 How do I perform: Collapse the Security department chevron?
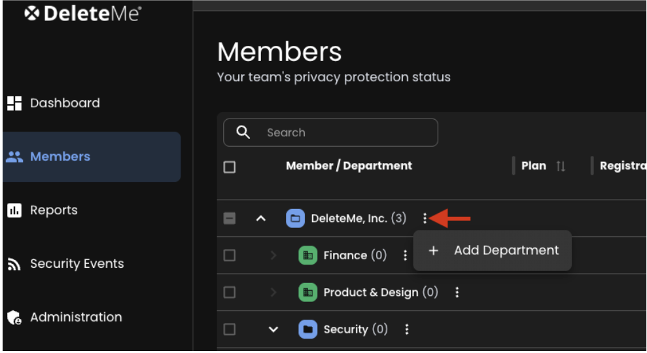tap(273, 329)
